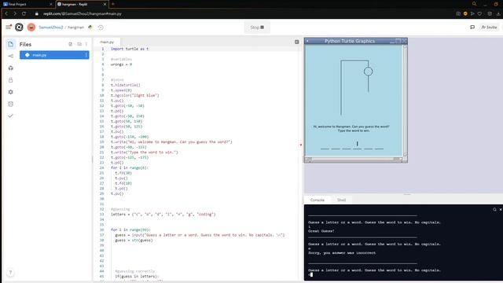The height and width of the screenshot is (283, 503).
Task: Select the hangman - Replit browser tab
Action: (82, 4)
